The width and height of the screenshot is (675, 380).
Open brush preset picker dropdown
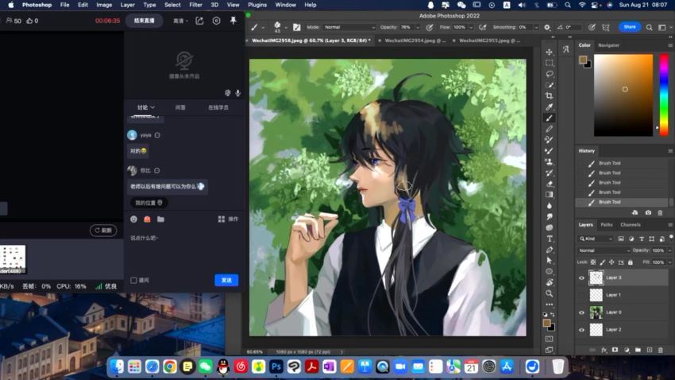286,27
